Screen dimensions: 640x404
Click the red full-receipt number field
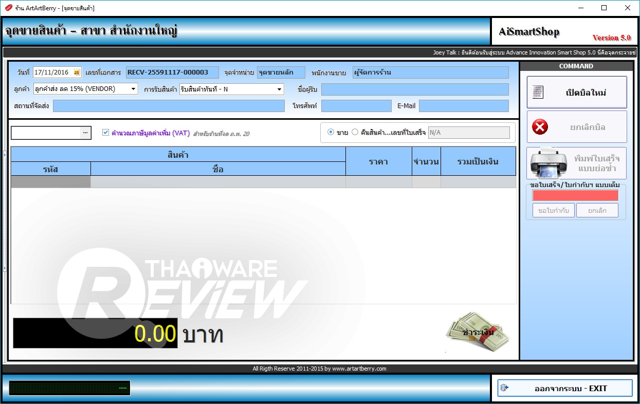coord(575,195)
